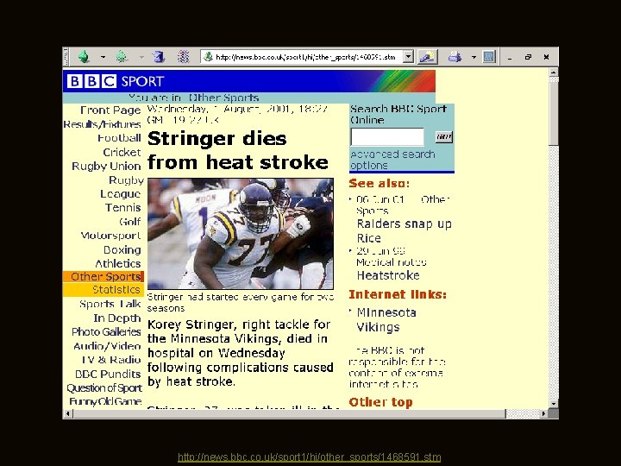The width and height of the screenshot is (621, 466).
Task: Open the Athletics section
Action: point(118,263)
